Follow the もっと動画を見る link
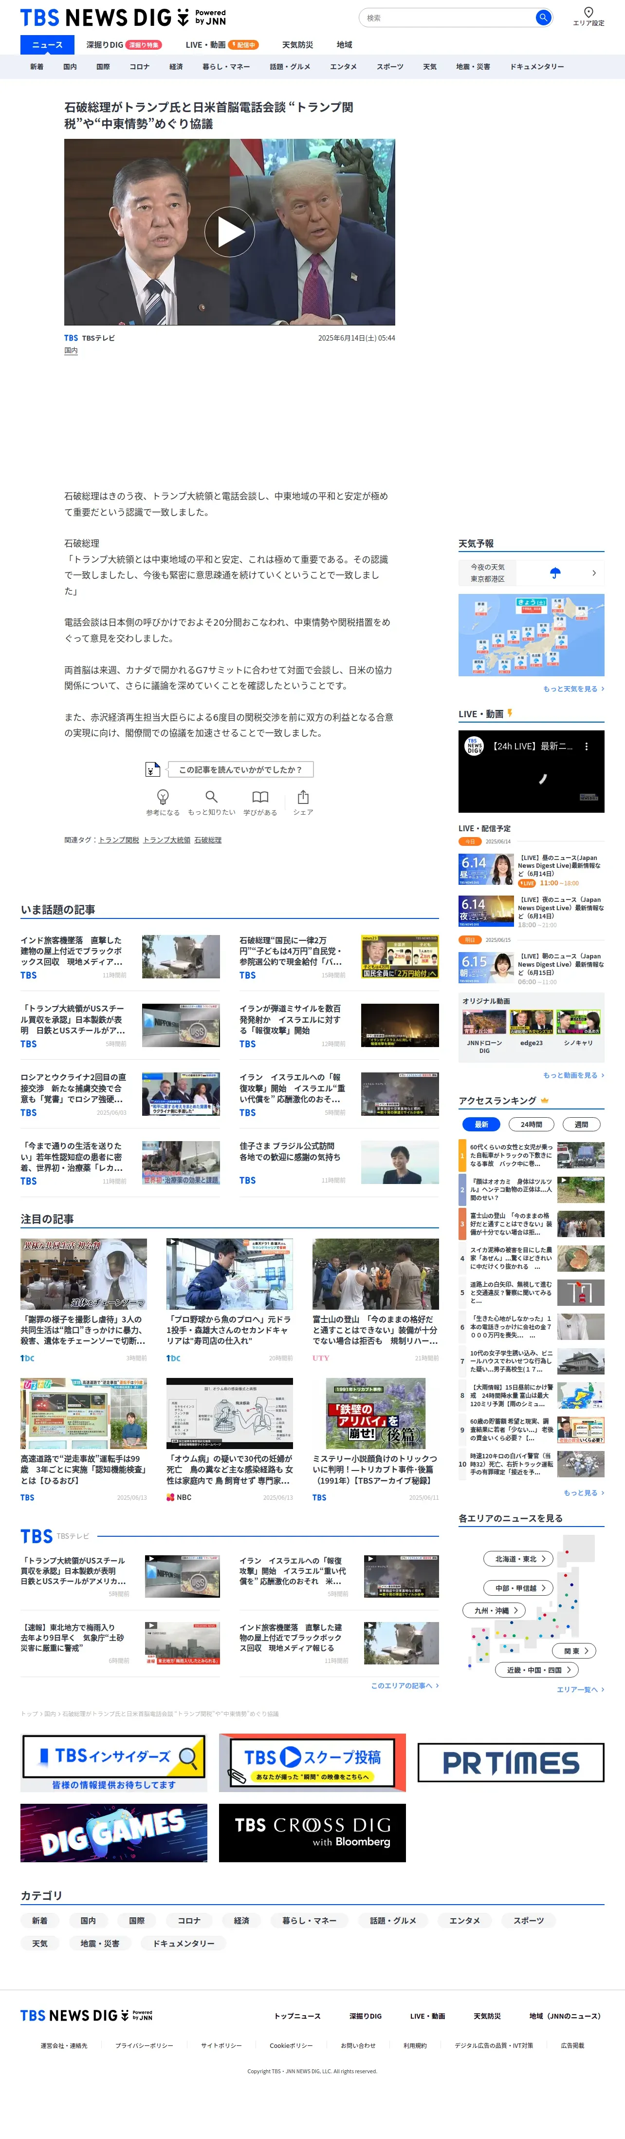This screenshot has width=625, height=2139. tap(573, 1075)
